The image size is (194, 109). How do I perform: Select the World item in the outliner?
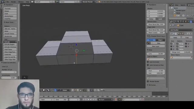(x=178, y=13)
